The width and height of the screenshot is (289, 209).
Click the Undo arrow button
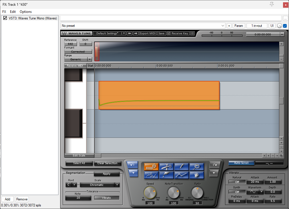[132, 165]
